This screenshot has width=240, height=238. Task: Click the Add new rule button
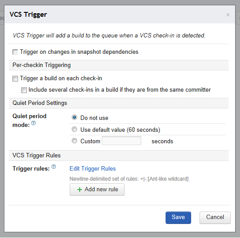point(97,190)
